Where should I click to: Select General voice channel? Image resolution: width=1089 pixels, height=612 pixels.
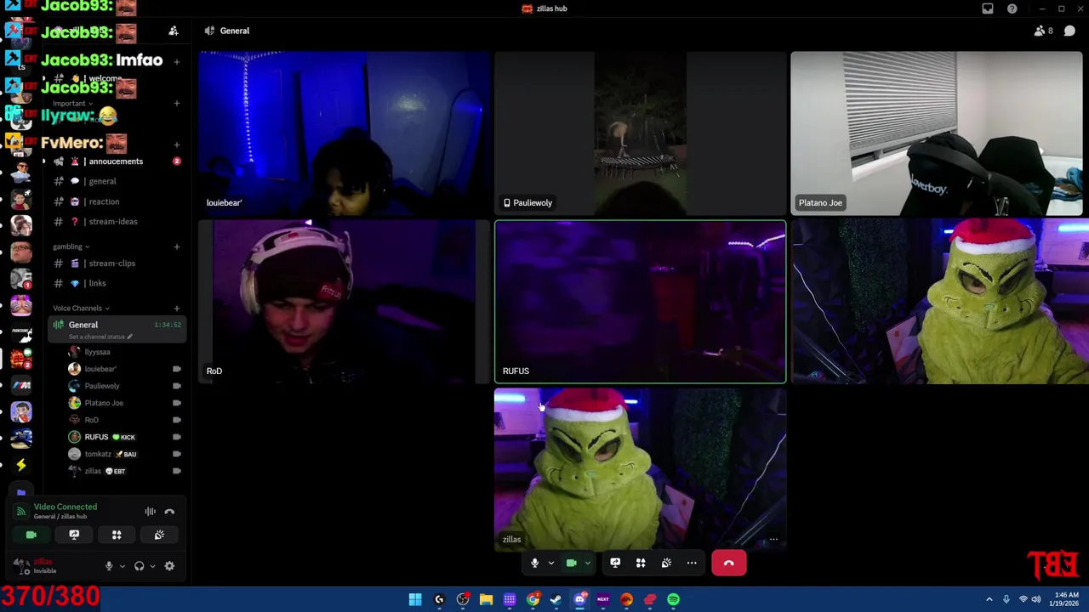117,328
